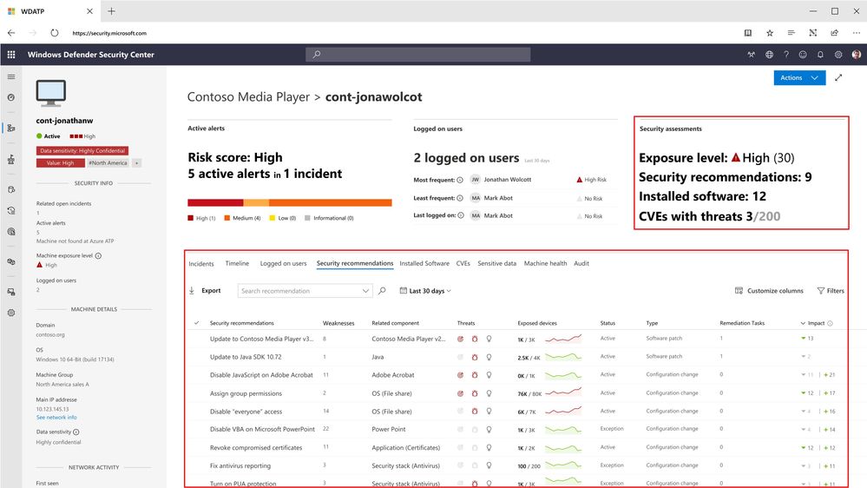This screenshot has width=867, height=488.
Task: Click the Data sensitivity info icon
Action: pyautogui.click(x=76, y=432)
